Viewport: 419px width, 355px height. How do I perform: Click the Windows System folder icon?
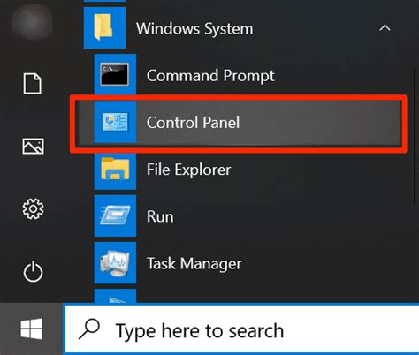click(x=104, y=27)
